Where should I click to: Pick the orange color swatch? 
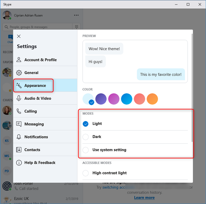(152, 99)
